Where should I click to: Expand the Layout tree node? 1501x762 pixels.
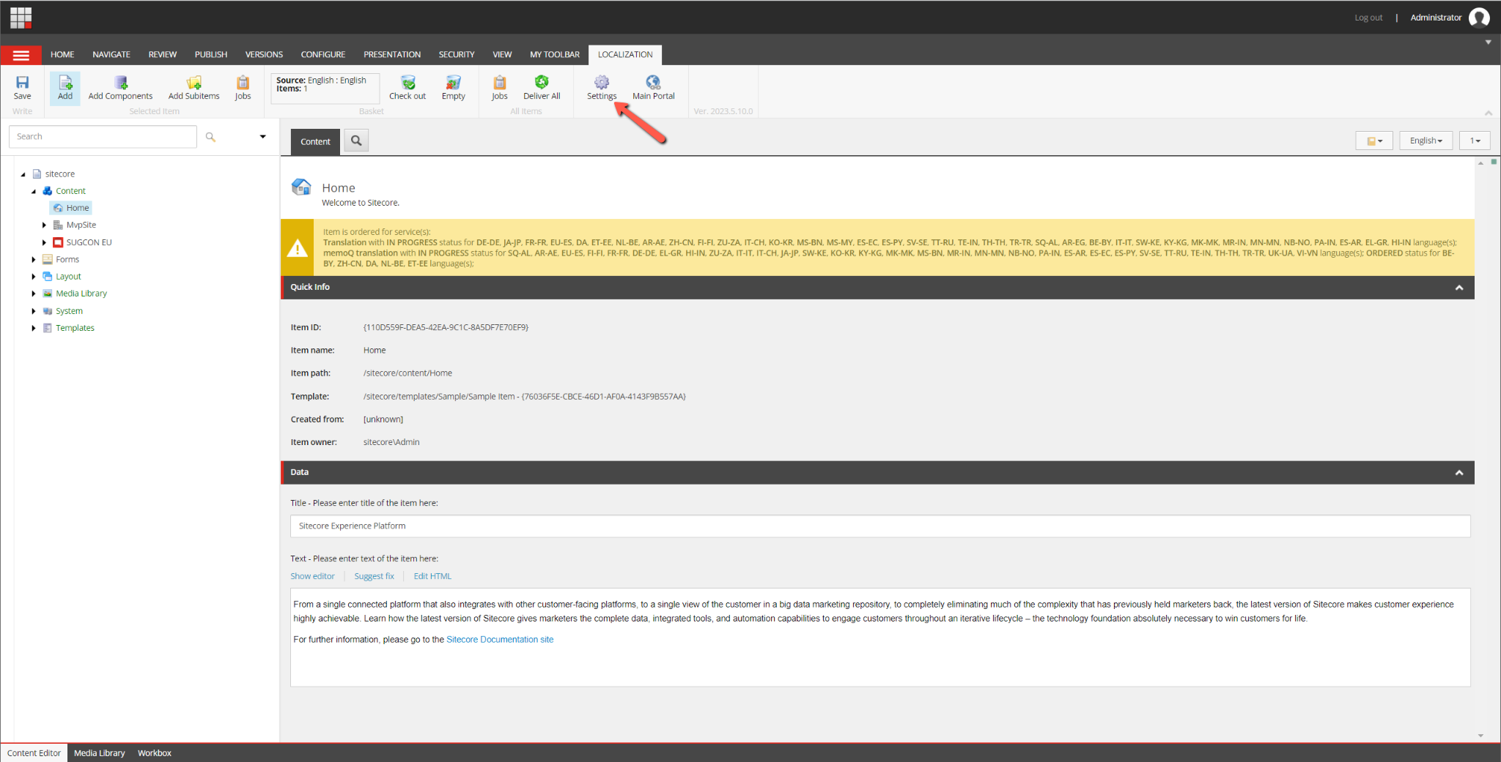tap(34, 277)
